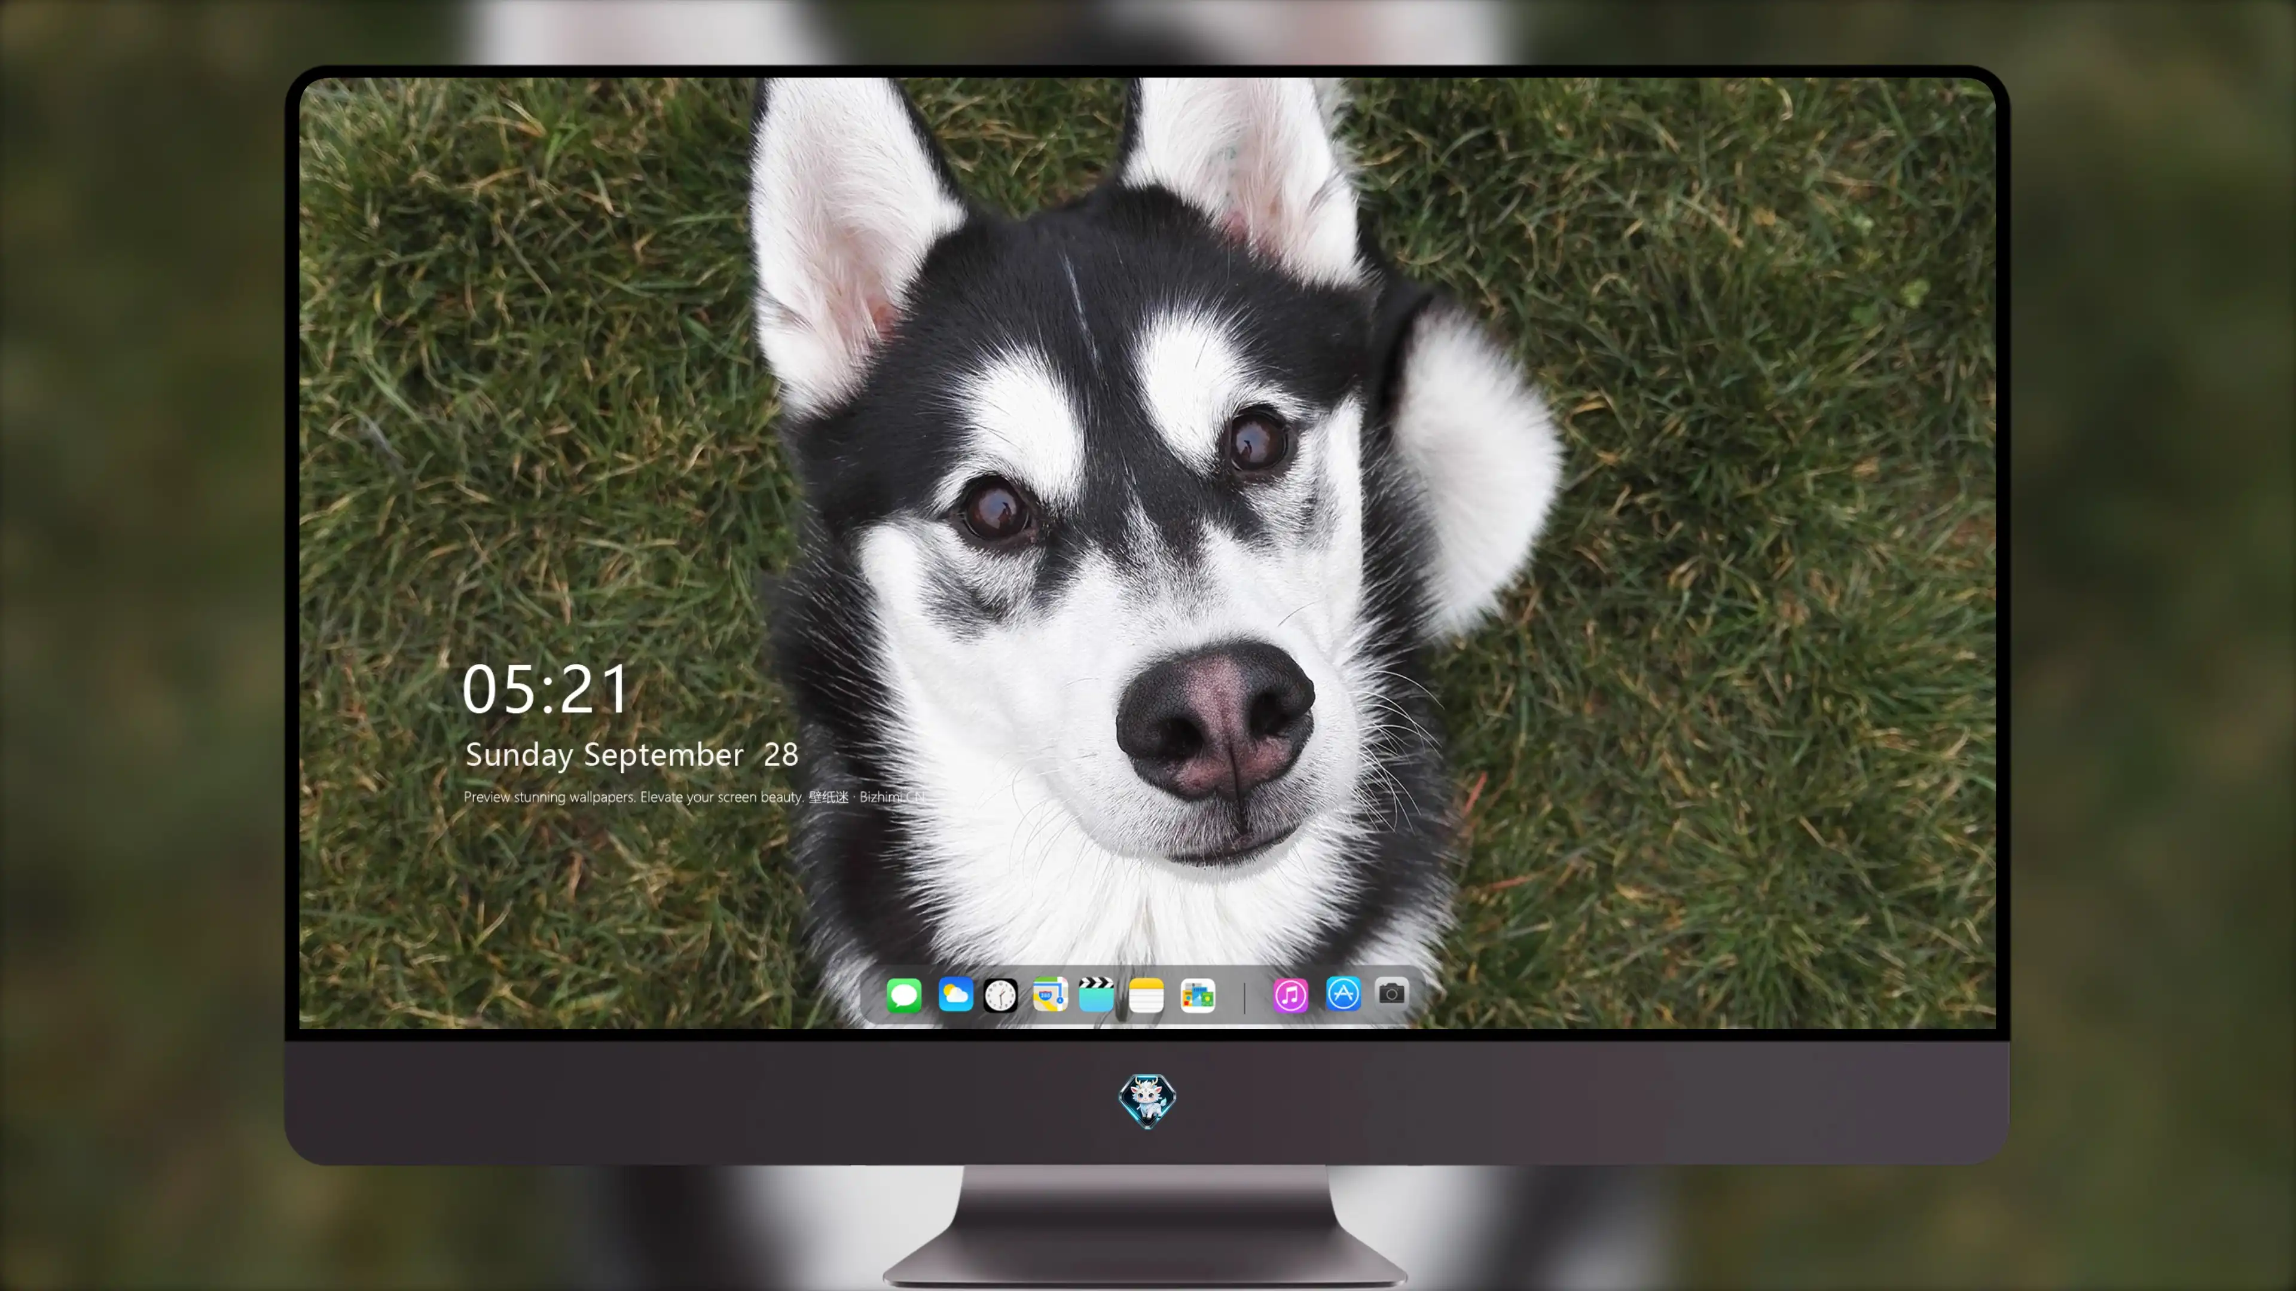Open the green Messages app in dock
Image resolution: width=2296 pixels, height=1291 pixels.
(x=904, y=995)
